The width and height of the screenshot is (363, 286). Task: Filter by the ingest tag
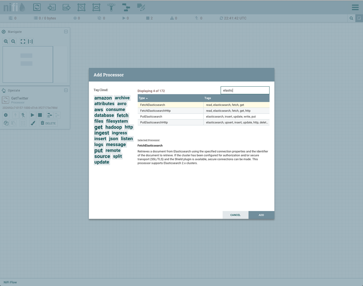click(x=102, y=133)
